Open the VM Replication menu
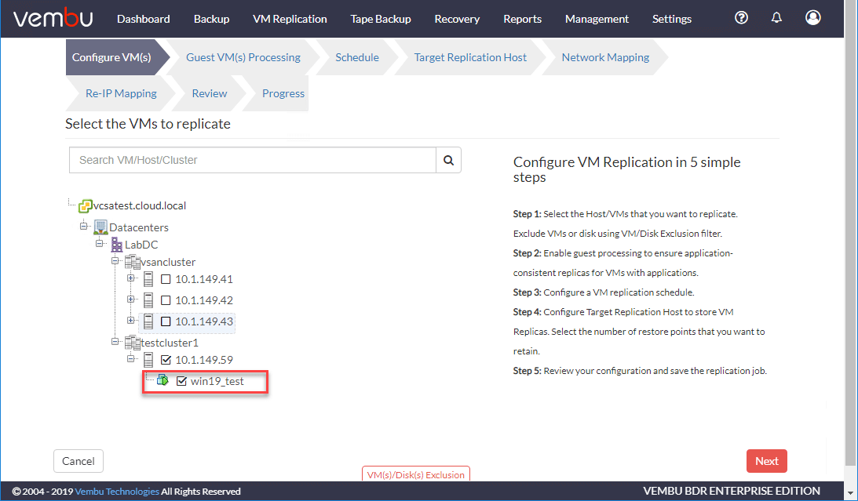858x501 pixels. click(290, 19)
